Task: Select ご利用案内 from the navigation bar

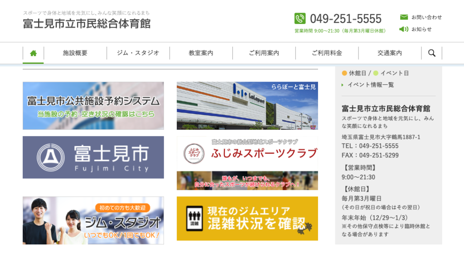Action: point(264,53)
